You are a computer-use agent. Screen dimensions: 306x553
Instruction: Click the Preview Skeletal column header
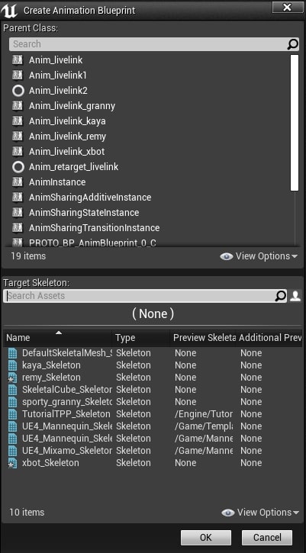(203, 338)
